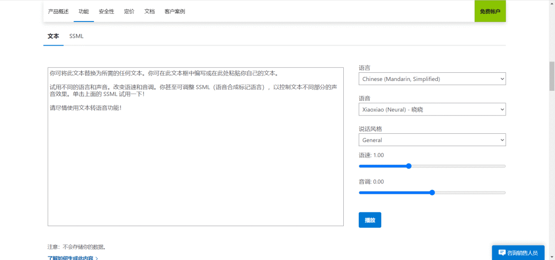Screen dimensions: 555x260
Task: Click the 请尽情使用文本转语音功能 line in text box
Action: [86, 108]
